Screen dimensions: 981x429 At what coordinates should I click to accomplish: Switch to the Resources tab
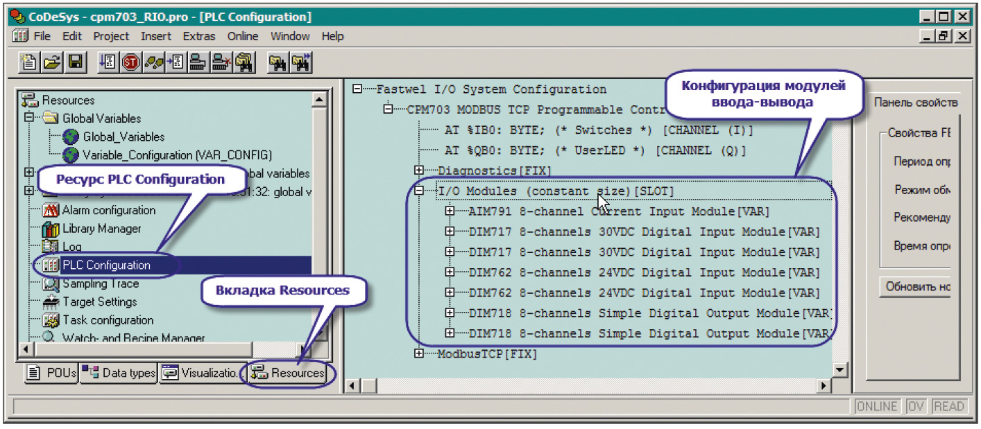[288, 374]
